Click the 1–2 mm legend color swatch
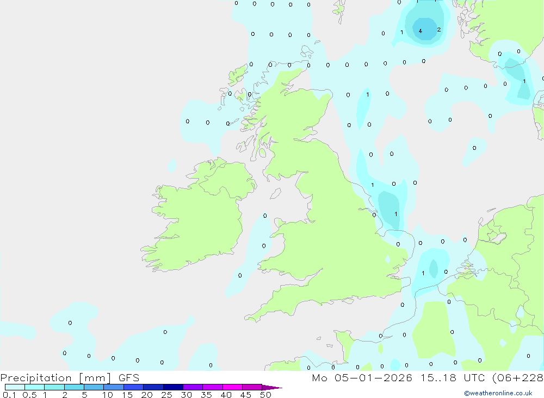This screenshot has height=398, width=544. (54, 387)
